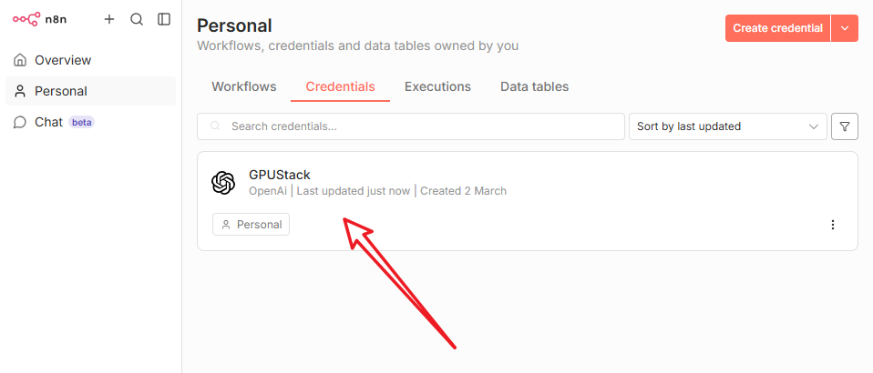Click the Chat bubble icon
This screenshot has height=373, width=873.
(x=20, y=122)
